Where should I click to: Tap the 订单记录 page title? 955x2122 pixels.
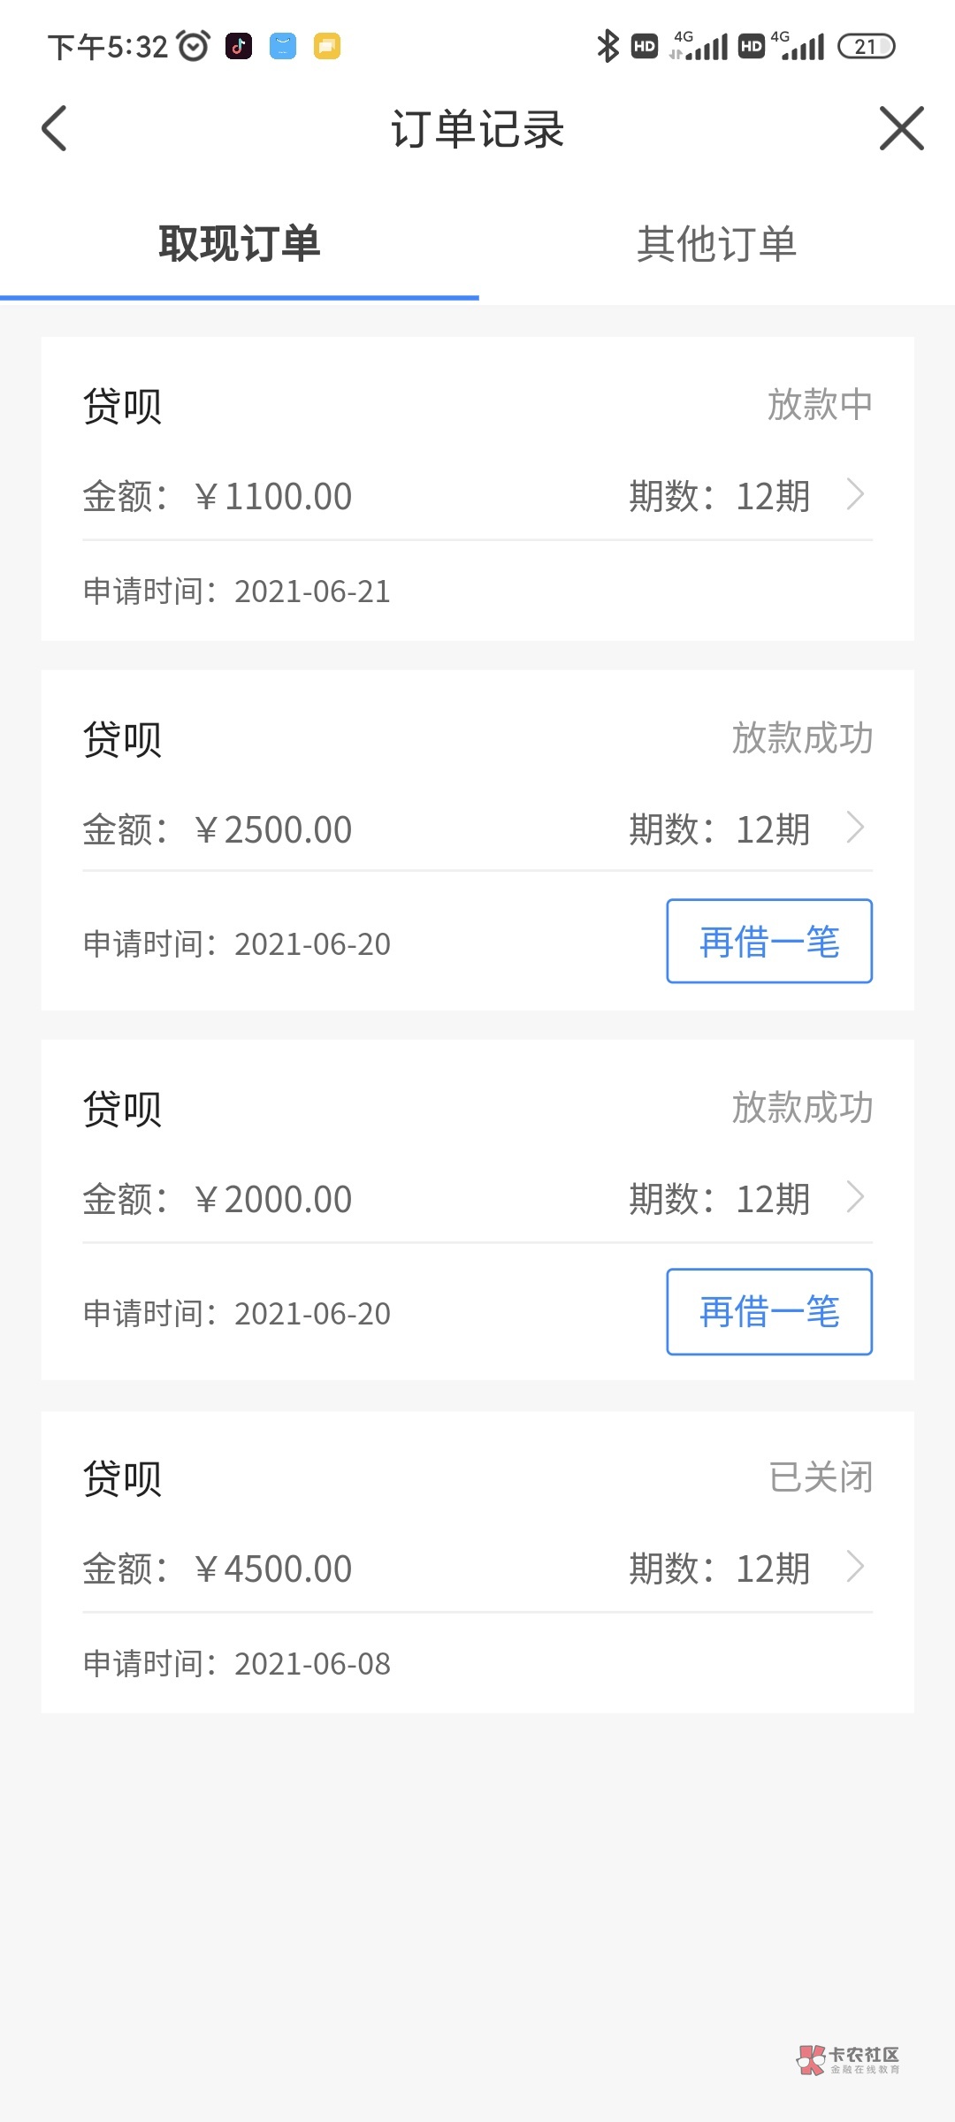point(477,129)
